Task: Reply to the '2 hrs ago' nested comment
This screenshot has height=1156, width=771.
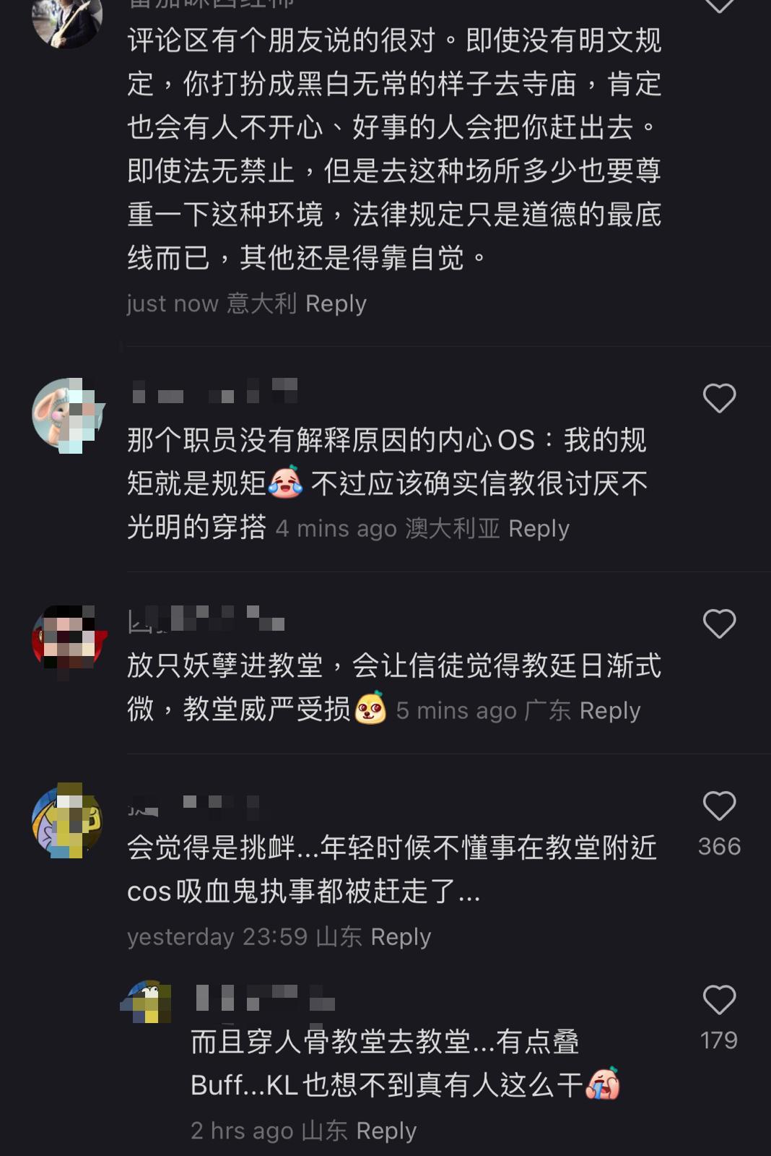Action: [x=386, y=1131]
